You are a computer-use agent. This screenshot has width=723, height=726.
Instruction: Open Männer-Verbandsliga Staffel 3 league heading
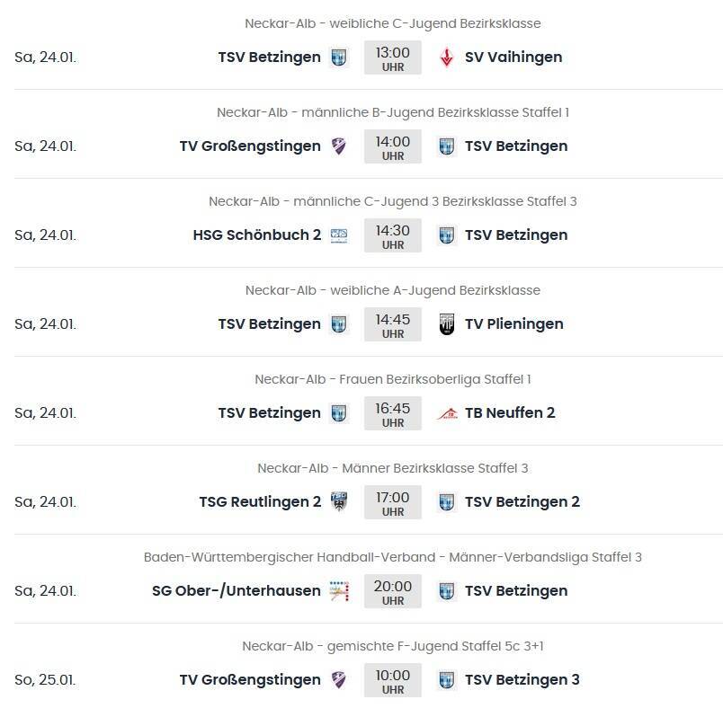[x=392, y=557]
